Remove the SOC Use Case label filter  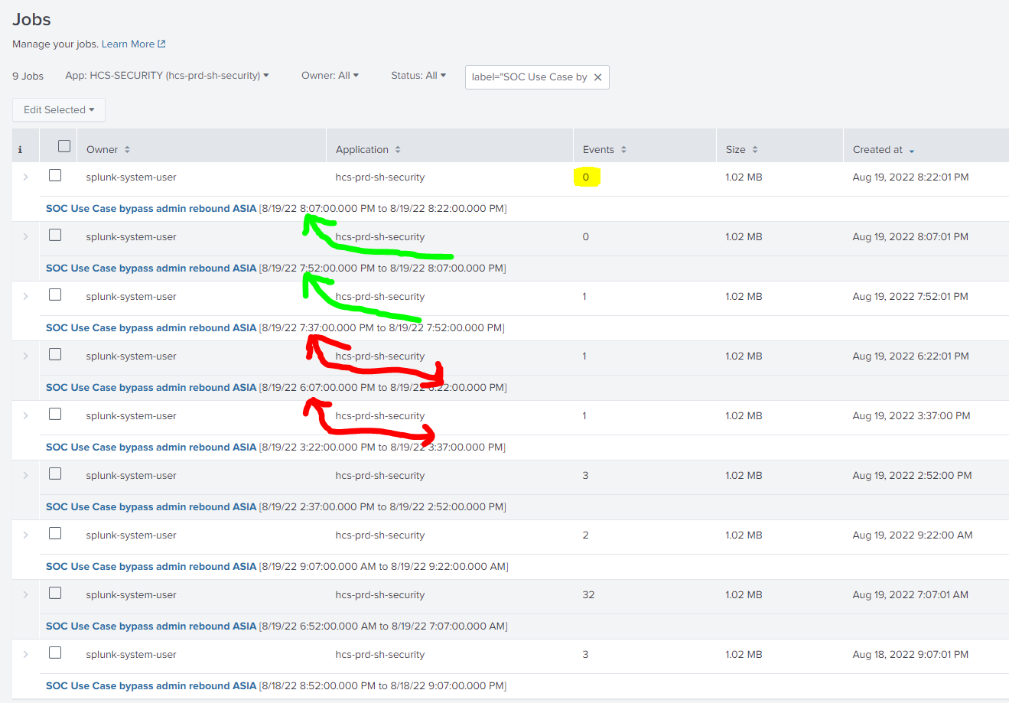(598, 76)
